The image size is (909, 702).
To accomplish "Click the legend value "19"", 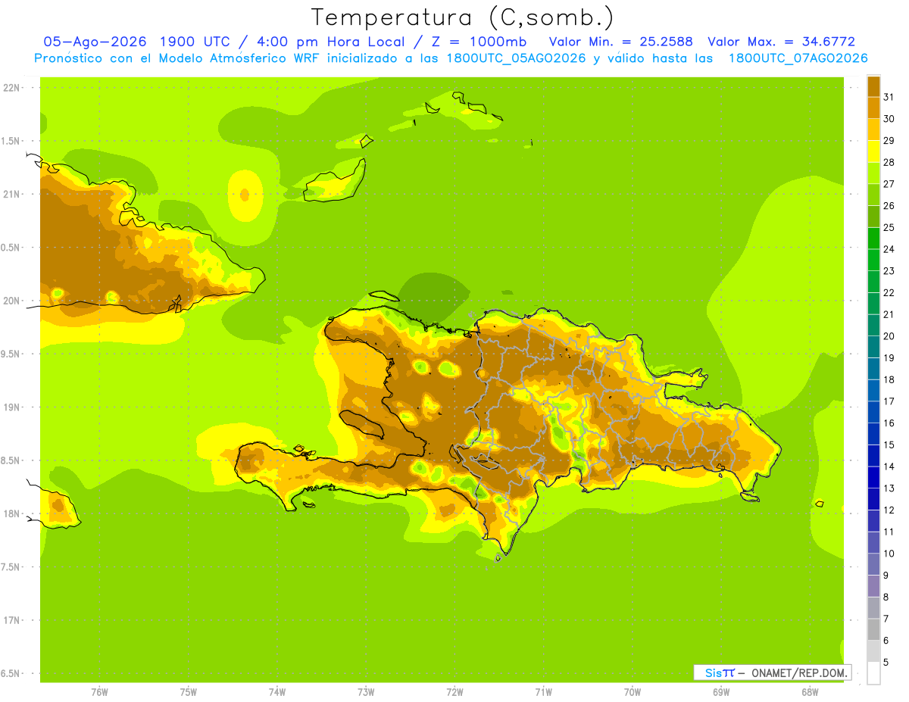I will click(x=889, y=357).
